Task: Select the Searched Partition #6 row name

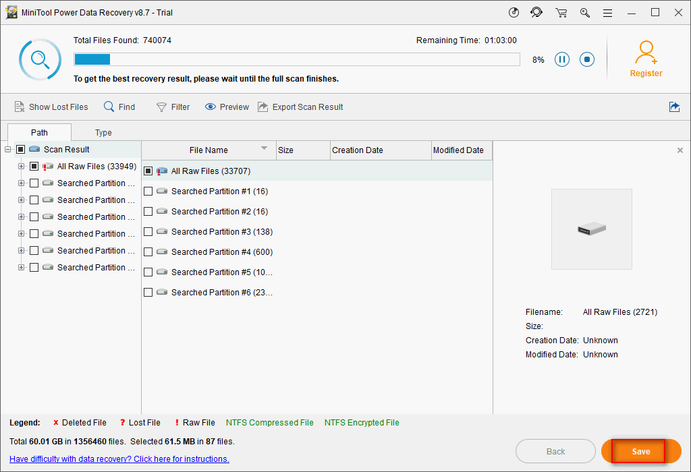Action: coord(222,293)
